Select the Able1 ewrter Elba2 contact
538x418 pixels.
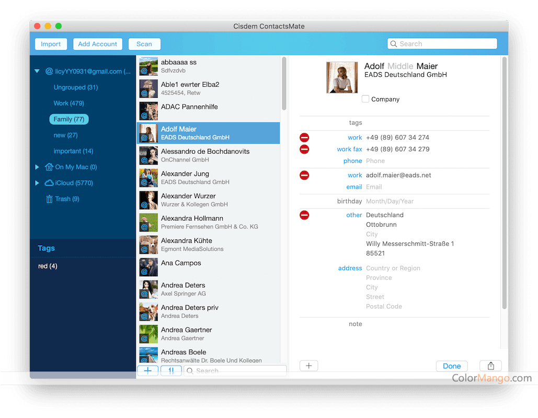point(208,88)
